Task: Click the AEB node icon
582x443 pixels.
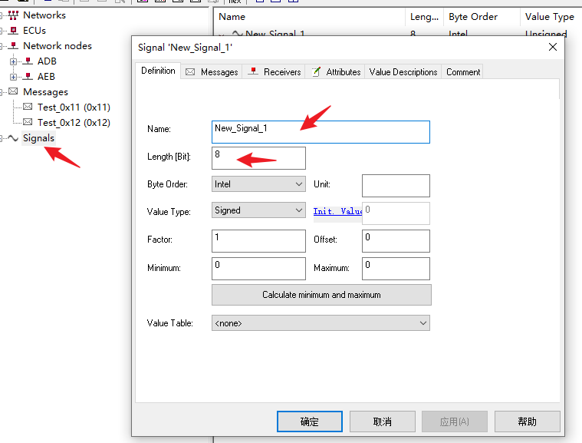Action: point(28,76)
